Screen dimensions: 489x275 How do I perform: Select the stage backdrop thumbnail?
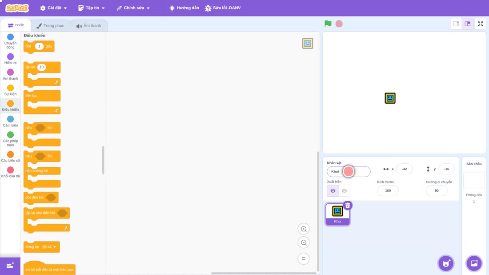tap(474, 181)
